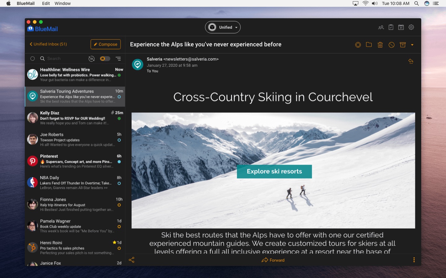Toggle orange circle on Fionna Jones email
Viewport: 446px width, 278px height.
(119, 205)
